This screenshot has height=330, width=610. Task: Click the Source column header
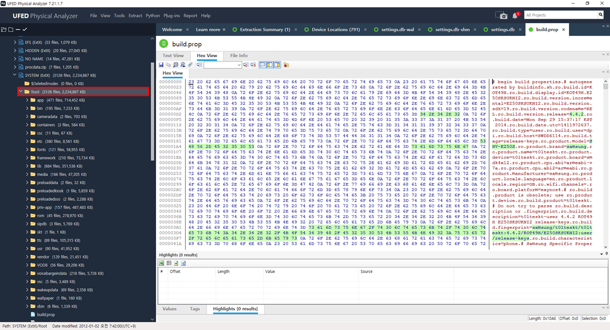[407, 271]
